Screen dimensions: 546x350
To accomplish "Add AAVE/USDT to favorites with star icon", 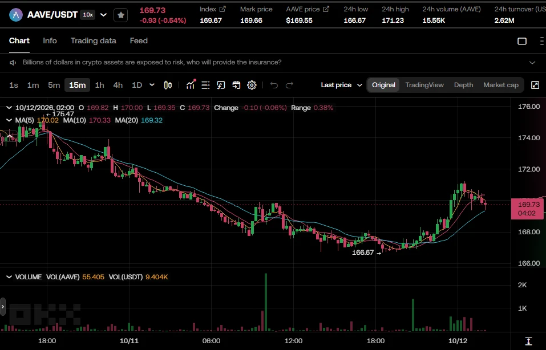I will [120, 15].
